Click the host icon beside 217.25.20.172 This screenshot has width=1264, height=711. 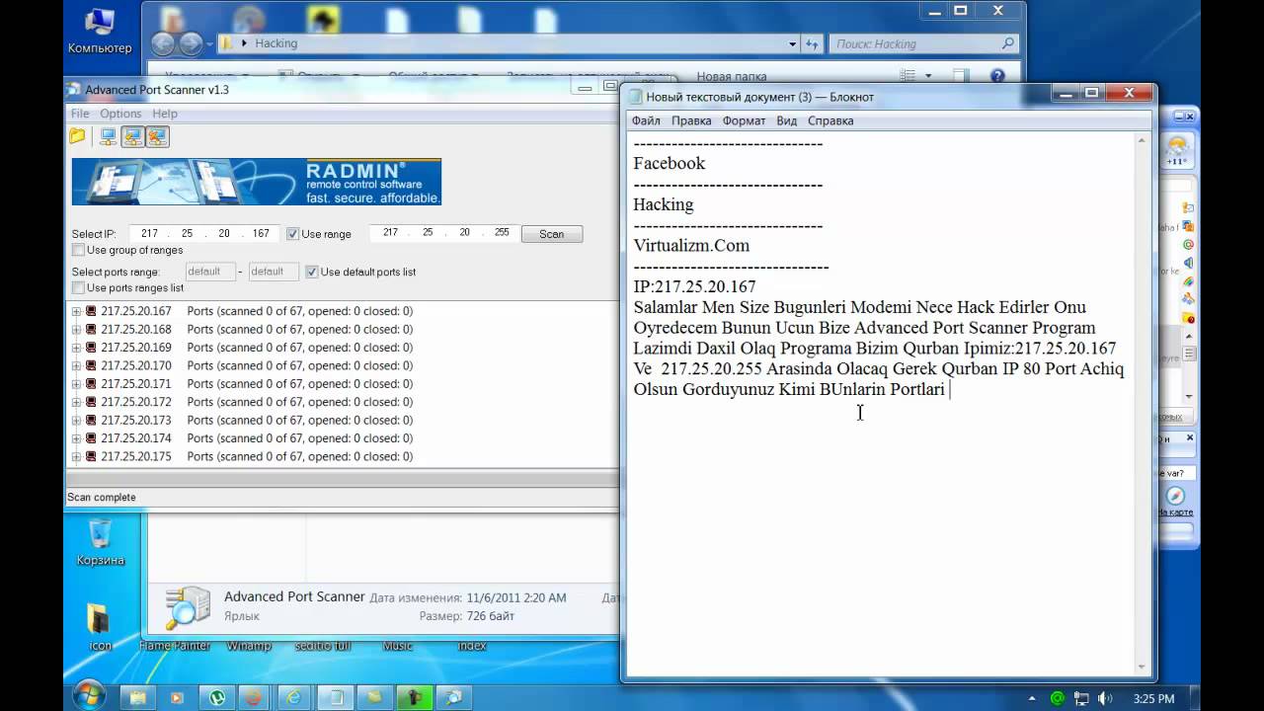[x=91, y=402]
